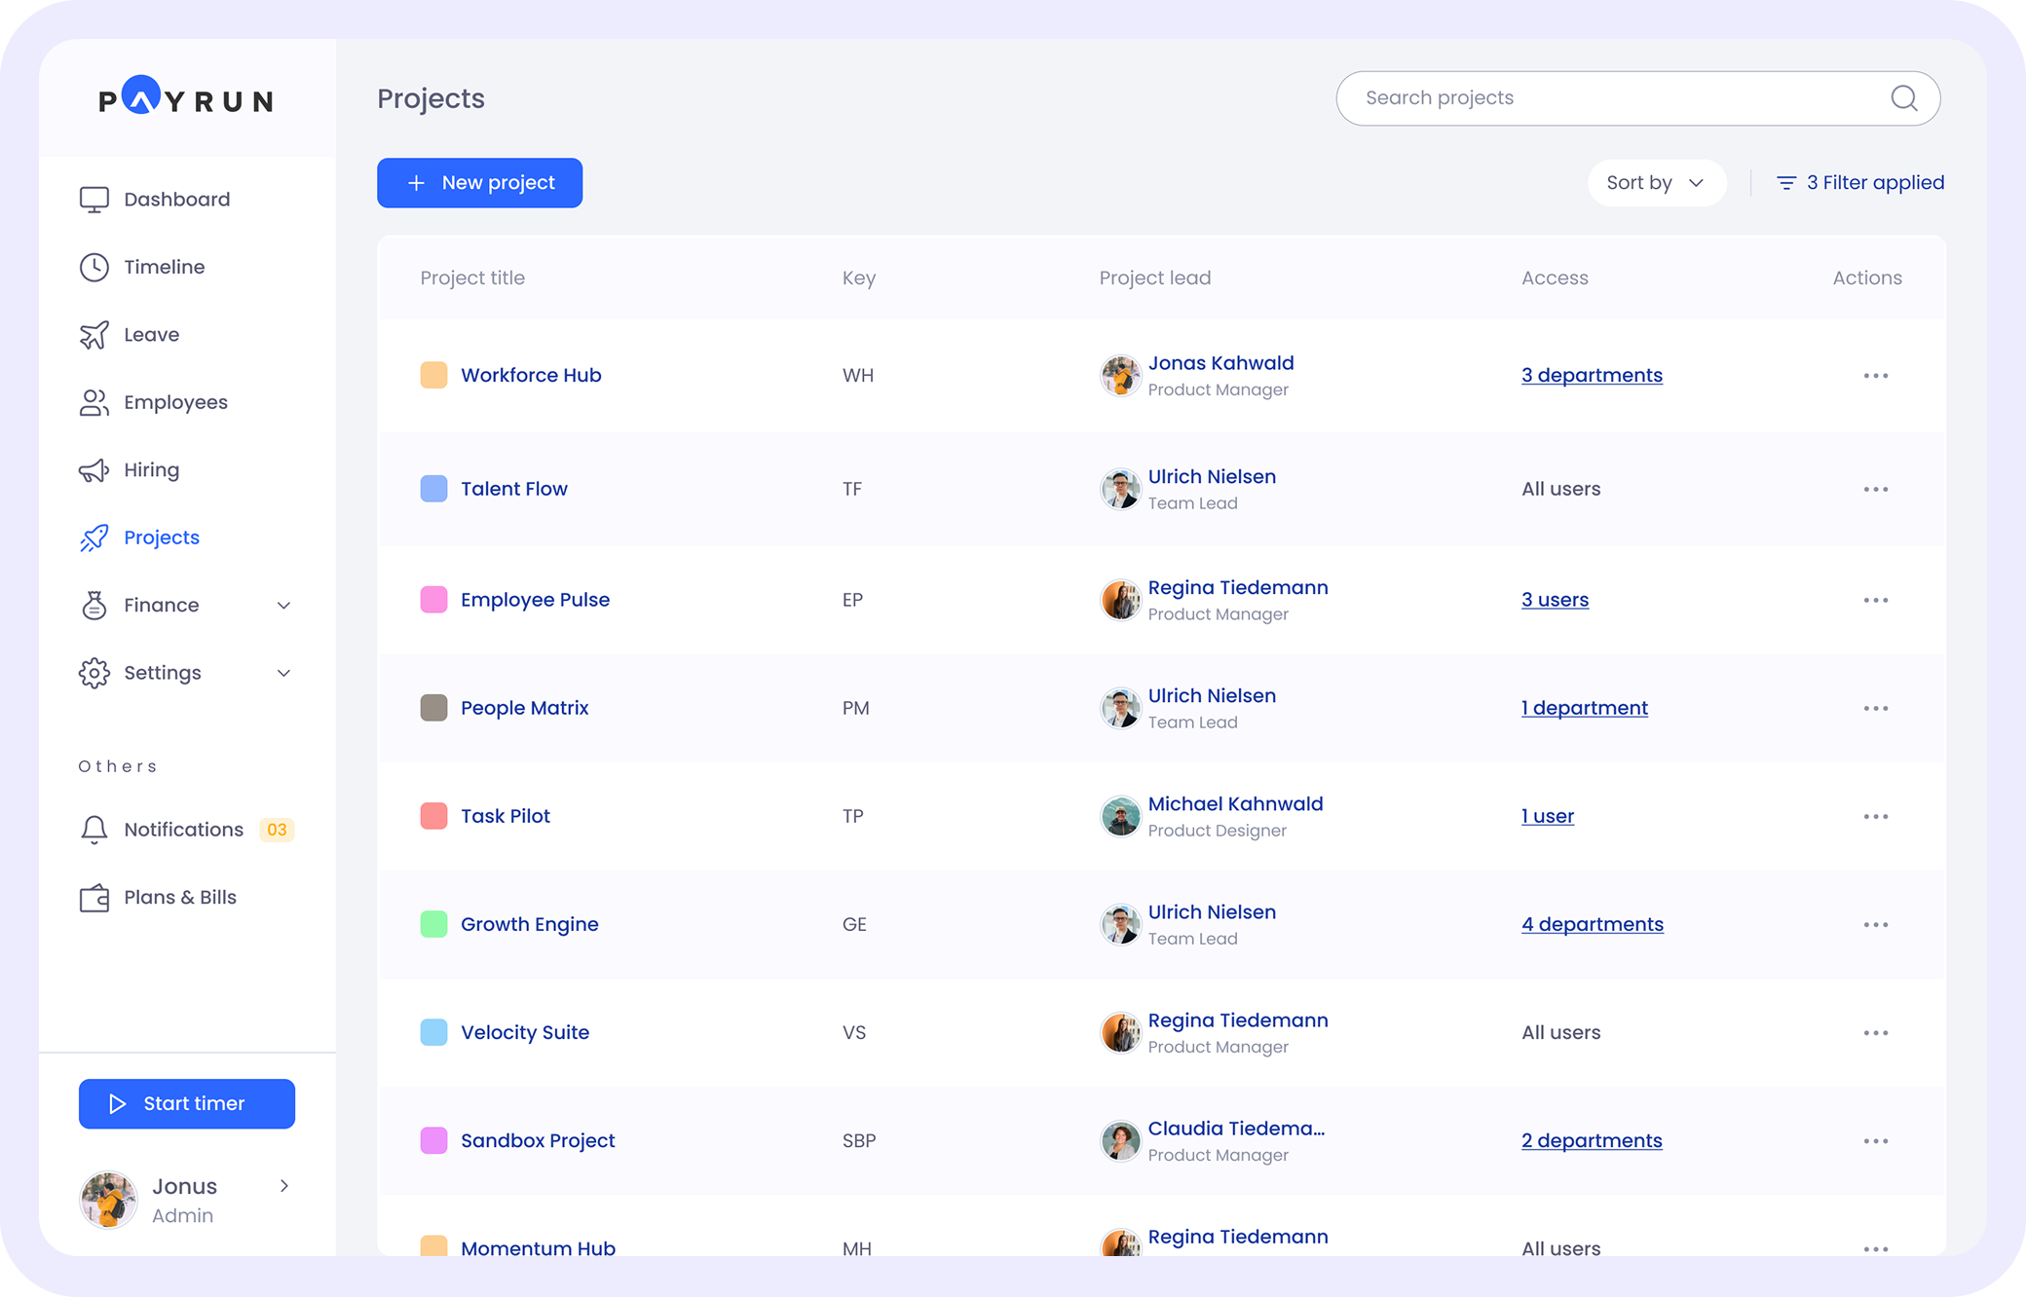This screenshot has width=2026, height=1297.
Task: Open the Sort by dropdown
Action: click(1655, 182)
